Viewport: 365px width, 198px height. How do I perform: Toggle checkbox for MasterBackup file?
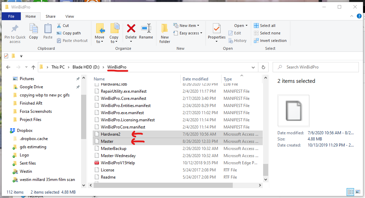(x=96, y=149)
